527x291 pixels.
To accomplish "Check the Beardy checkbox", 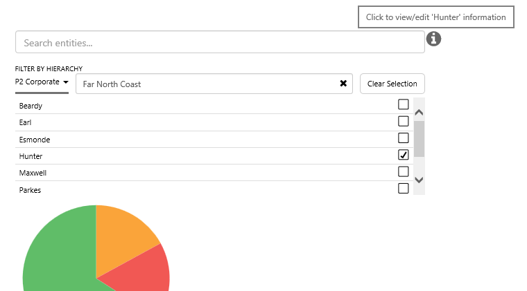I will [x=403, y=104].
